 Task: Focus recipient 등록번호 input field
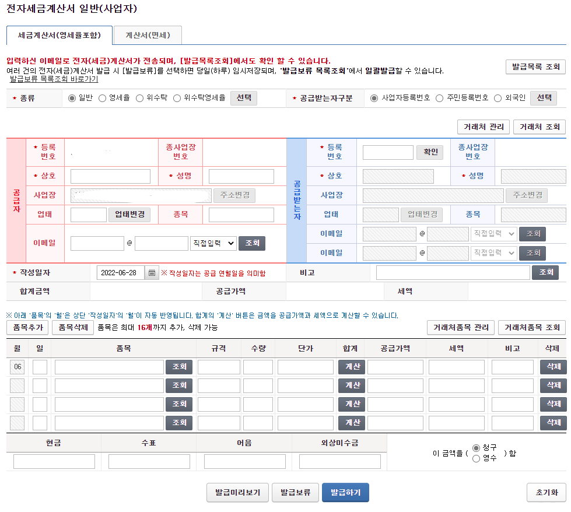click(x=388, y=153)
